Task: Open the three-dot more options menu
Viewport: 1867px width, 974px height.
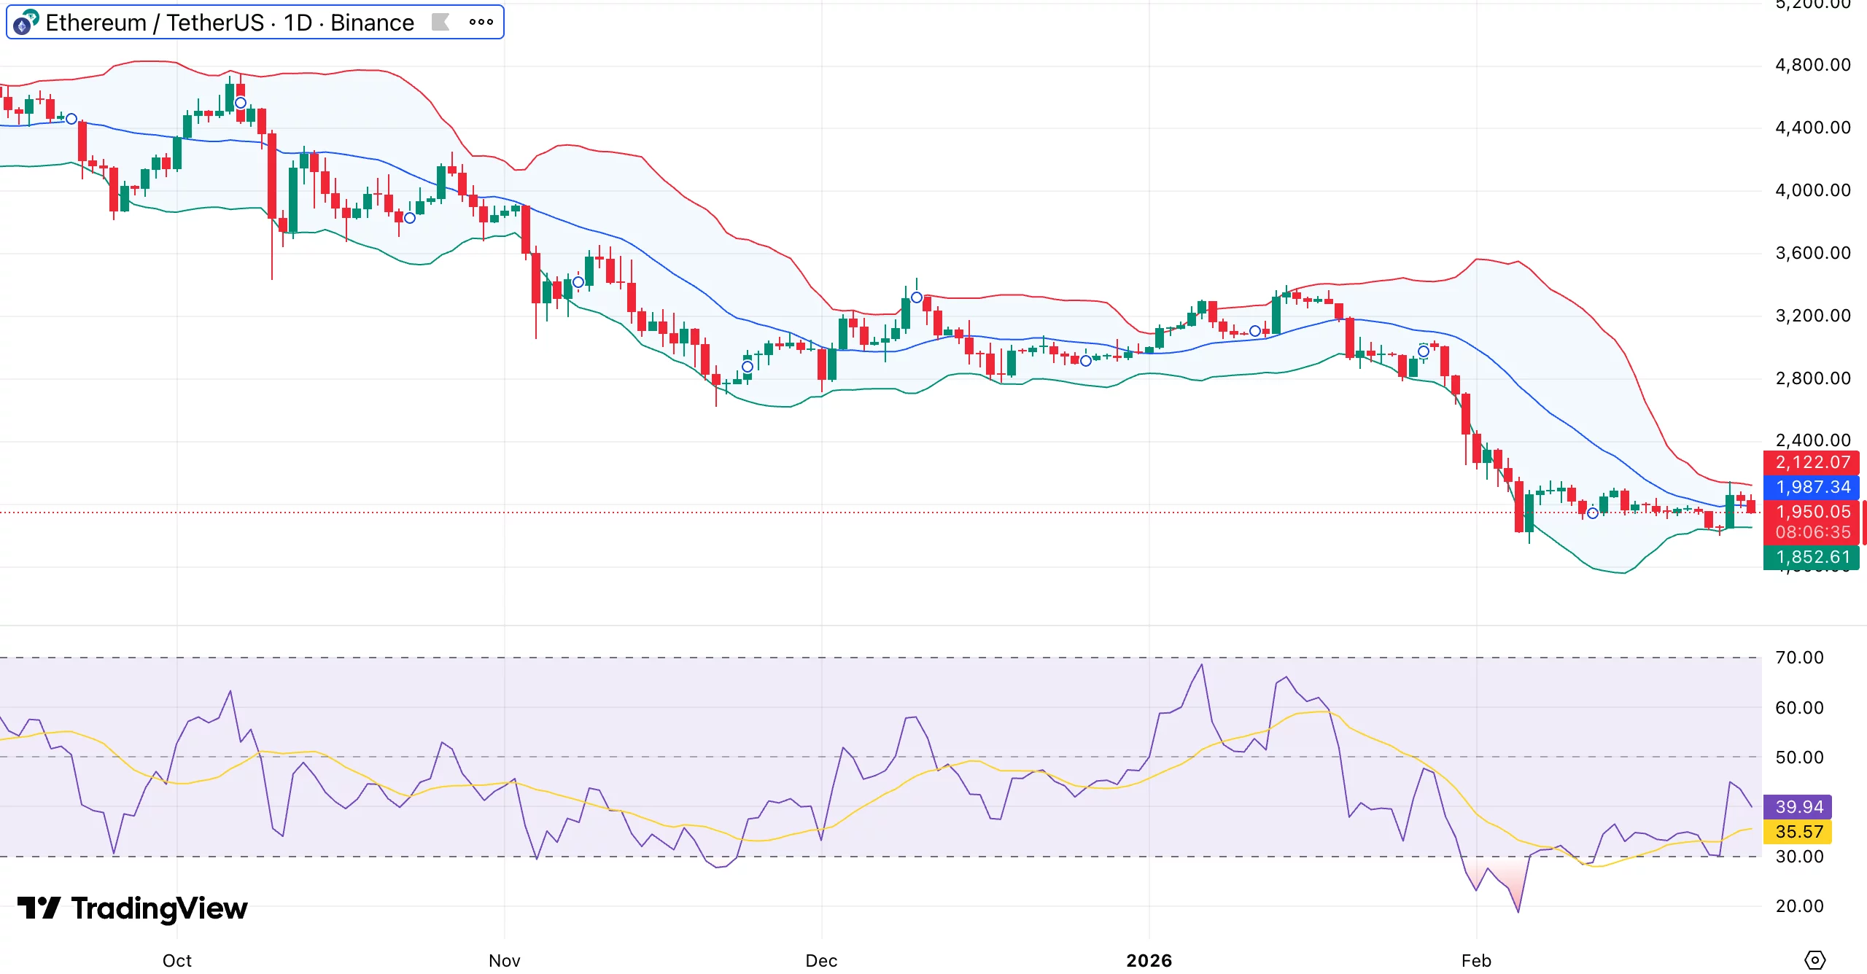Action: point(481,22)
